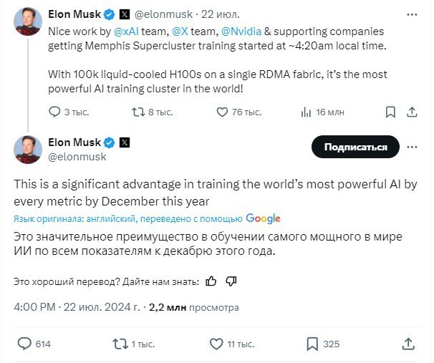Click thumbs down for the translation
This screenshot has width=434, height=363.
[x=231, y=281]
